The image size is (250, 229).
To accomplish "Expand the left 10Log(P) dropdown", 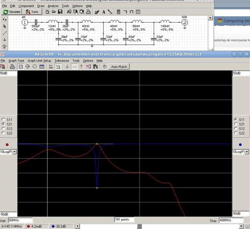I will (x=15, y=152).
